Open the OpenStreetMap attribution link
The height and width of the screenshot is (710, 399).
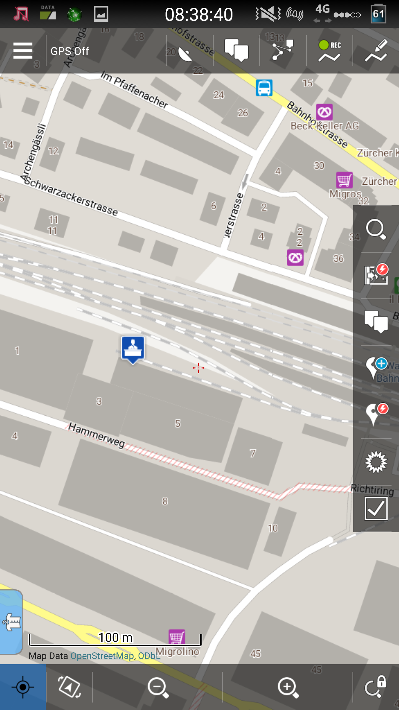(102, 656)
